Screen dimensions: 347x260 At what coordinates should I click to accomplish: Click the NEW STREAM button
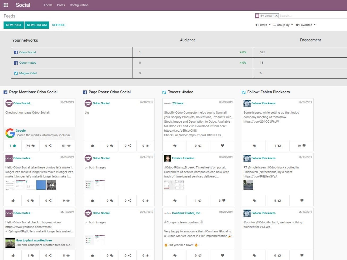tap(37, 25)
